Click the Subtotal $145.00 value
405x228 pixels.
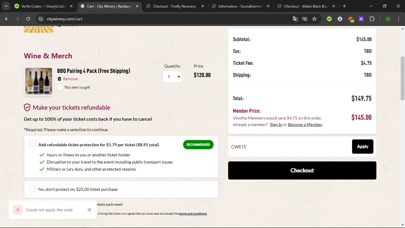coord(364,39)
